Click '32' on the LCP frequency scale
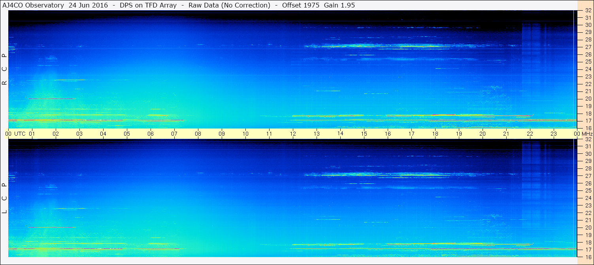This screenshot has width=594, height=265. click(588, 139)
